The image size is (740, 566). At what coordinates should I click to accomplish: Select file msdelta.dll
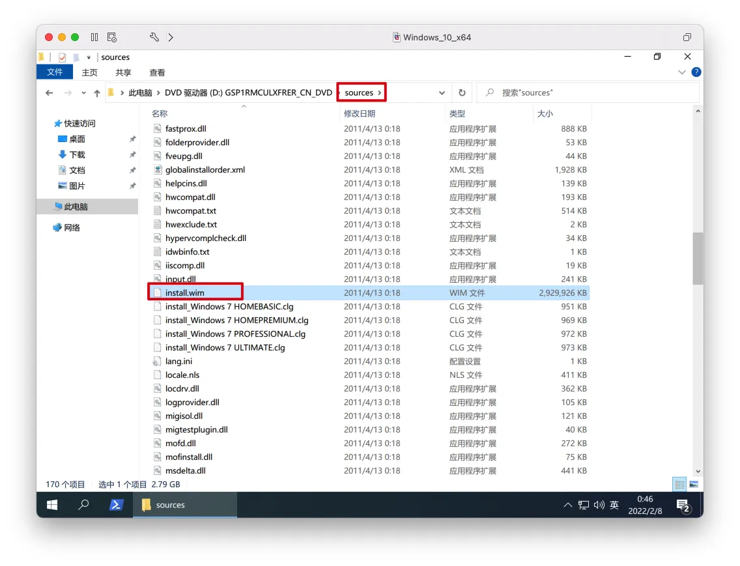[x=185, y=471]
